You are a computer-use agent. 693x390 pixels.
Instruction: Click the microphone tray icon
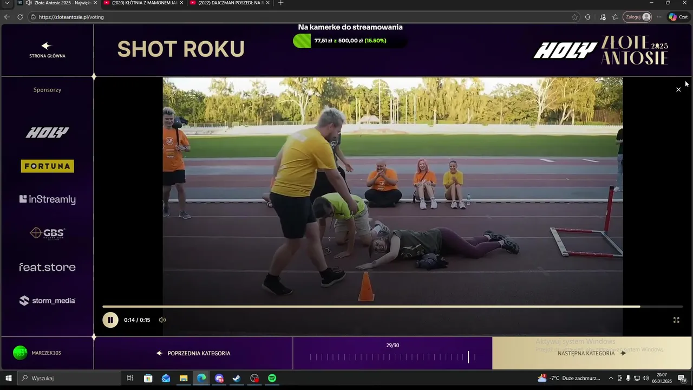(628, 378)
